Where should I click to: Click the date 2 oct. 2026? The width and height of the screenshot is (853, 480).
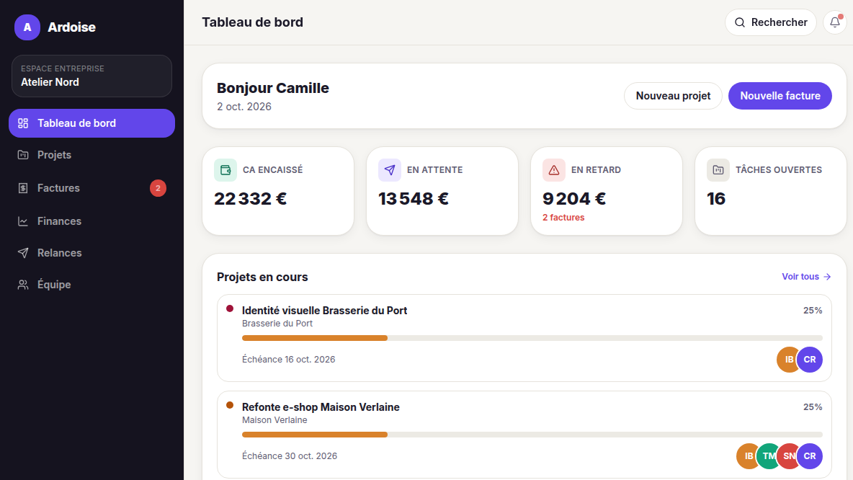coord(244,107)
